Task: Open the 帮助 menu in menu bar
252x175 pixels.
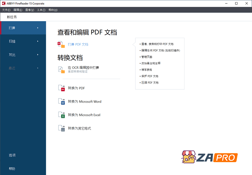Action: coord(53,10)
